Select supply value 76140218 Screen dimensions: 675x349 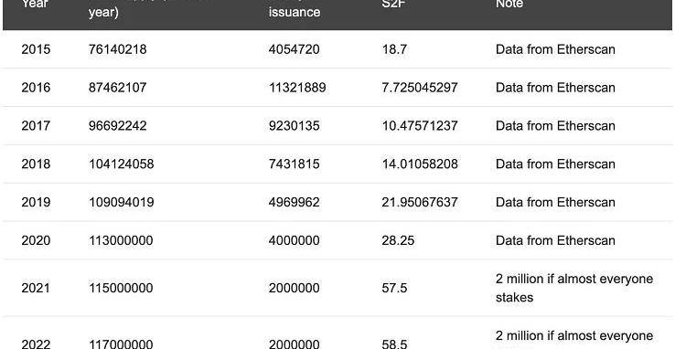[x=117, y=49]
